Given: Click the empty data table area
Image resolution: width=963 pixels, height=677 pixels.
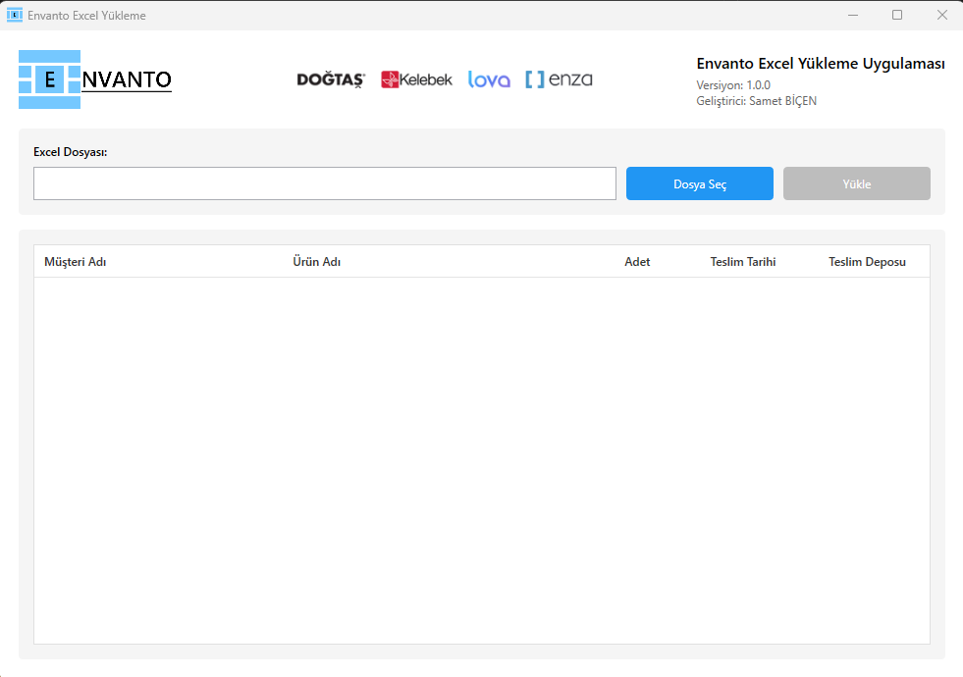Looking at the screenshot, I should 481,459.
